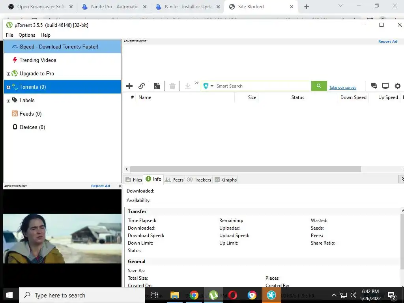Viewport: 404px width, 303px height.
Task: Click Report Ad link above torrent list
Action: click(x=387, y=41)
